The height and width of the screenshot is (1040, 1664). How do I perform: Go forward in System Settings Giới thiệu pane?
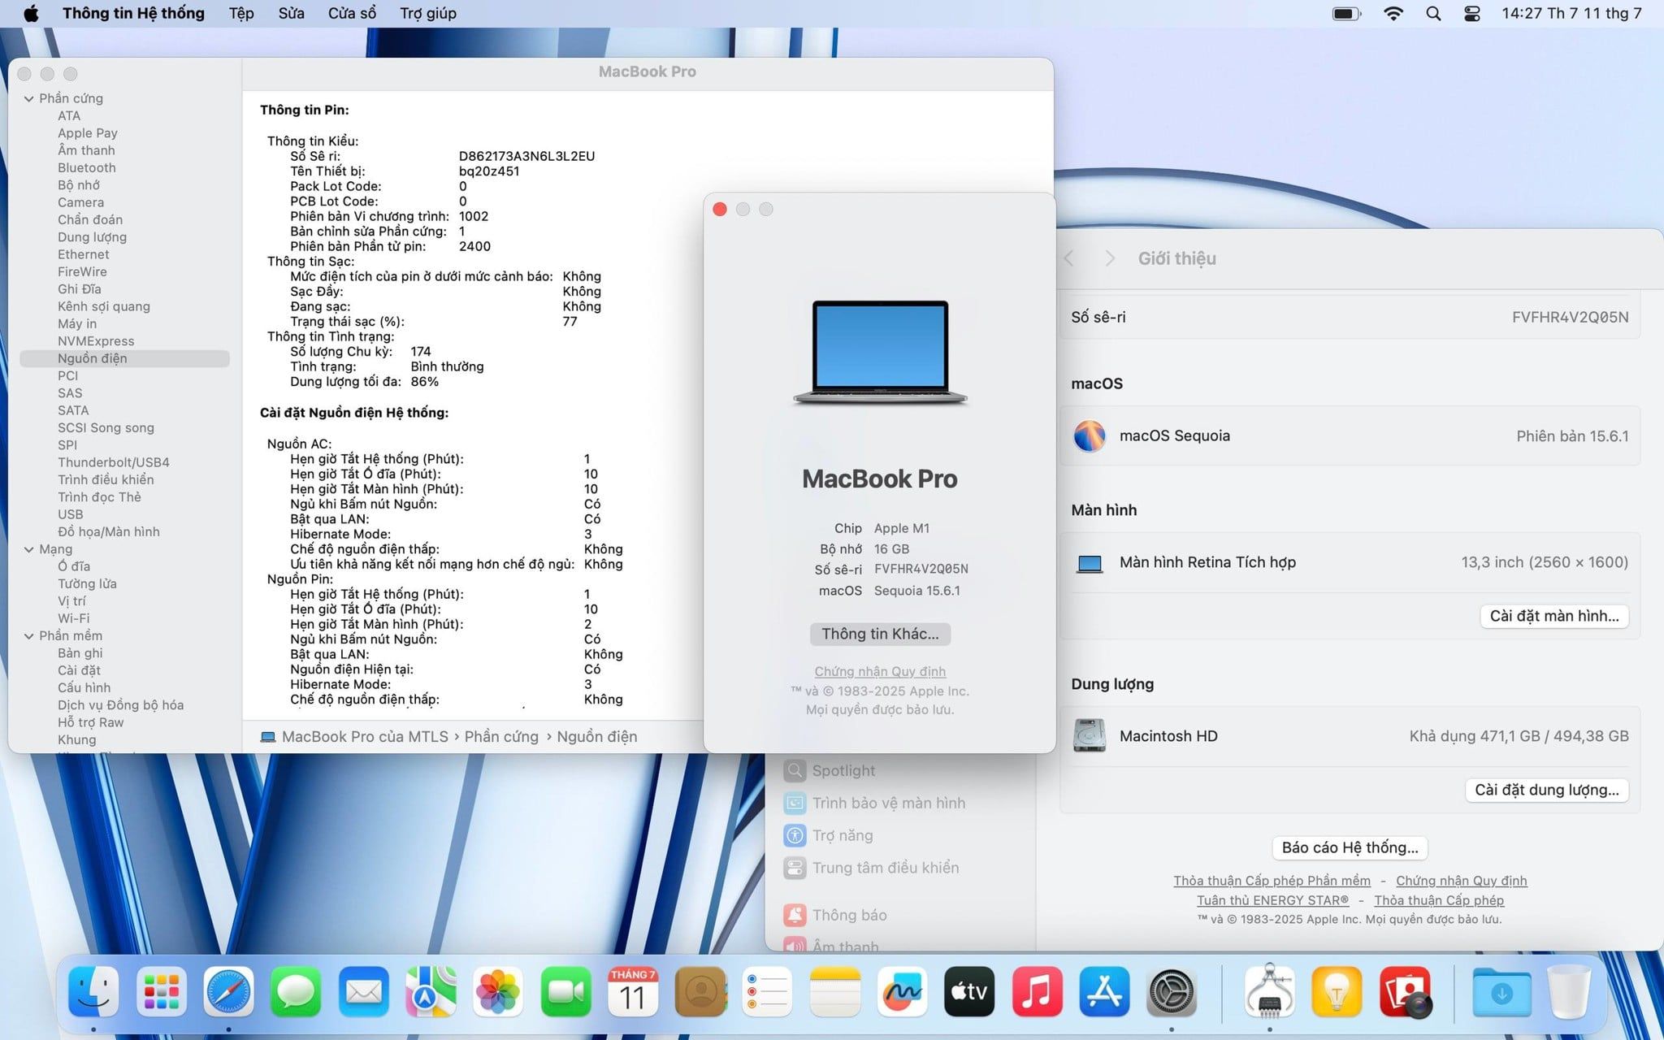pos(1110,258)
